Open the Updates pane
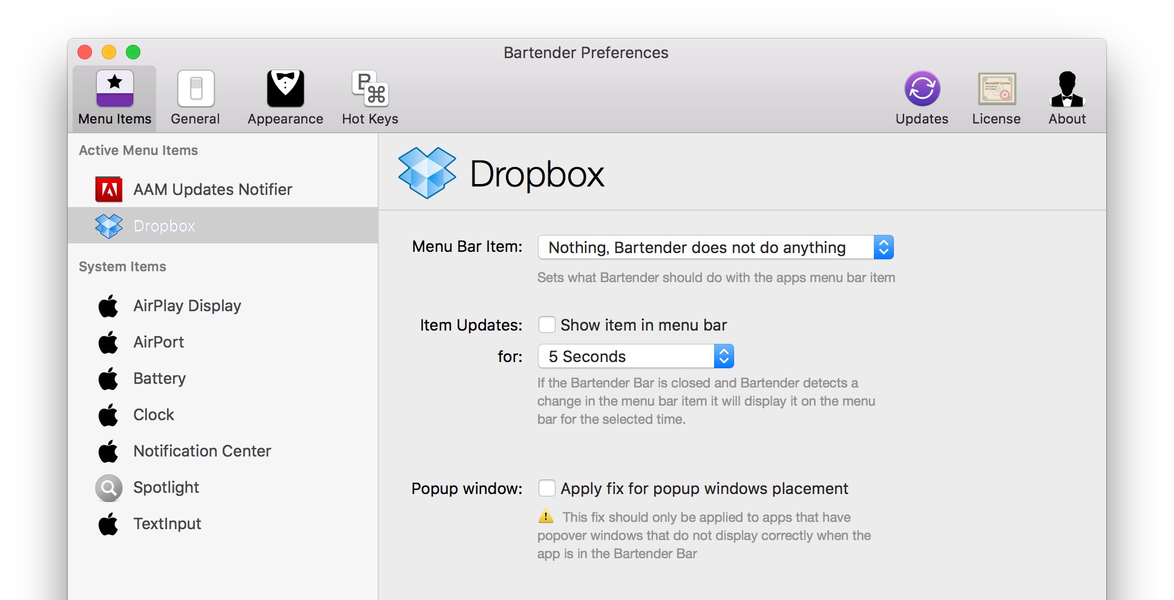This screenshot has width=1174, height=600. [922, 98]
